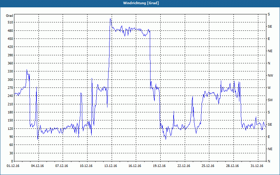
Task: Click the SE compass label level with 120
Action: (x=270, y=125)
